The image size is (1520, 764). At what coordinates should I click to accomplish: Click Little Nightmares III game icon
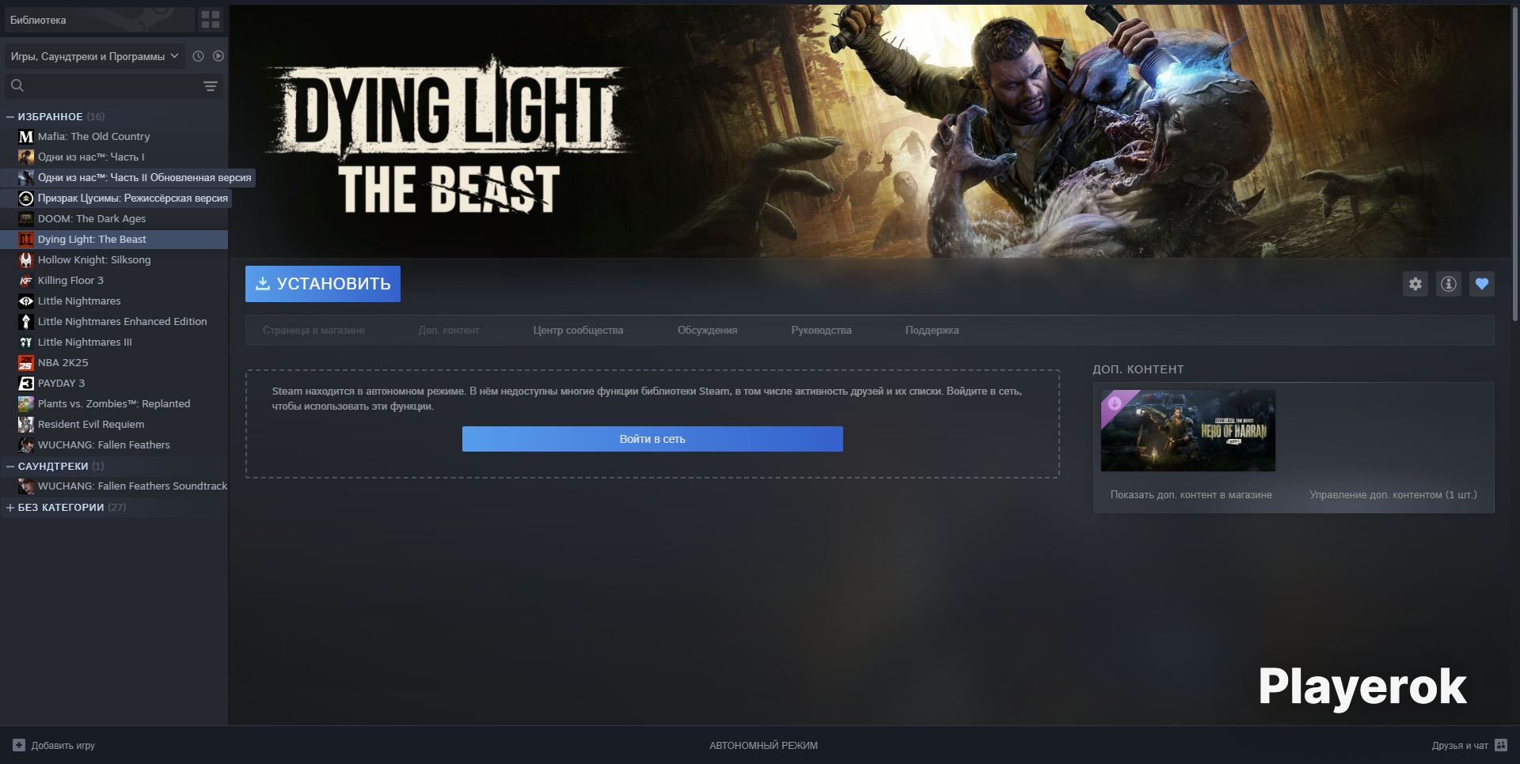26,342
